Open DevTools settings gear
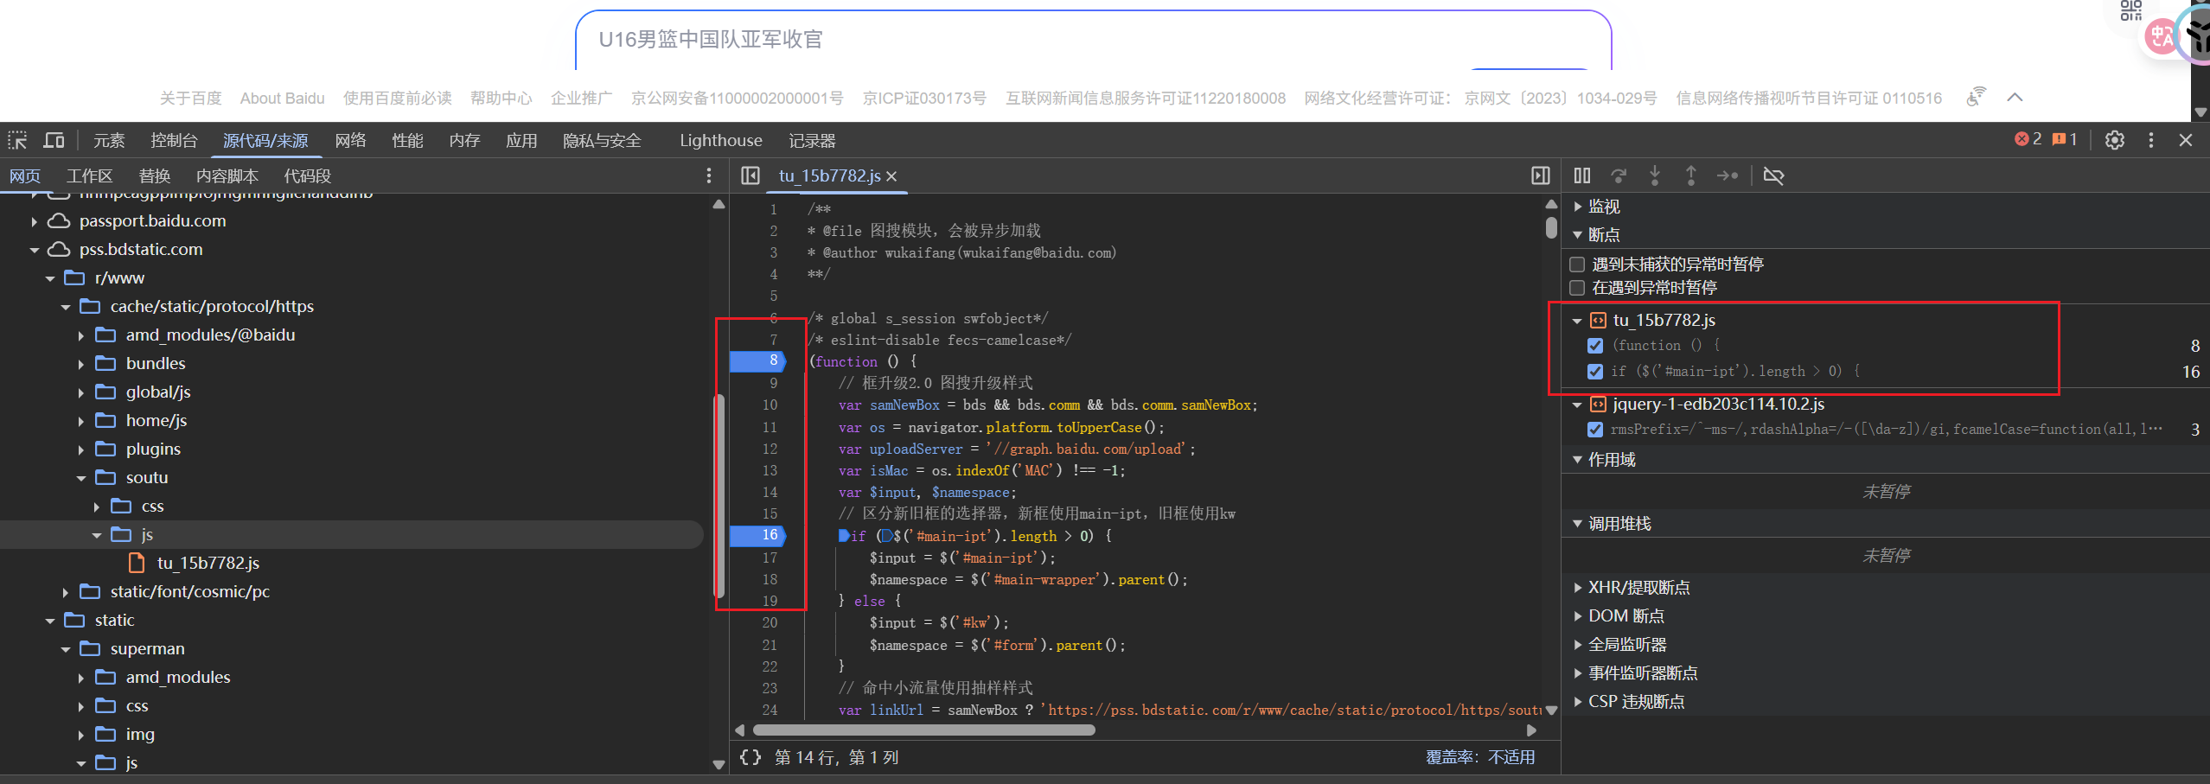The width and height of the screenshot is (2210, 784). 2114,140
